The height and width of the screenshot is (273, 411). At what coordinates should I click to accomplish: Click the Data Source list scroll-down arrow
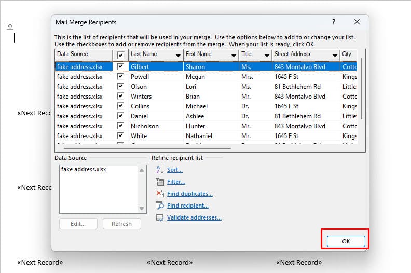(142, 209)
